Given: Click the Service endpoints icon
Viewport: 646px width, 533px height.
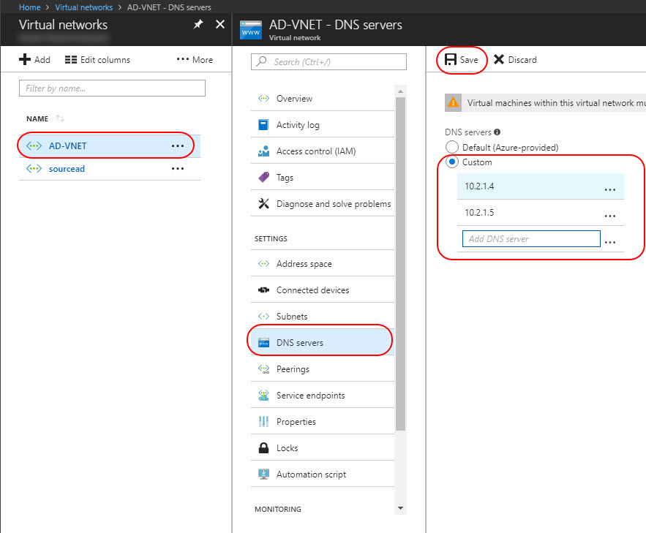Looking at the screenshot, I should 263,396.
